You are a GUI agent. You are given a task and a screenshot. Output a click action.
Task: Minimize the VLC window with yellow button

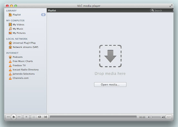pyautogui.click(x=12, y=6)
